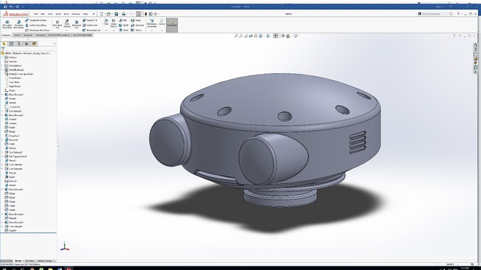This screenshot has height=270, width=481.
Task: Select the Fillet tool
Action: 106,23
